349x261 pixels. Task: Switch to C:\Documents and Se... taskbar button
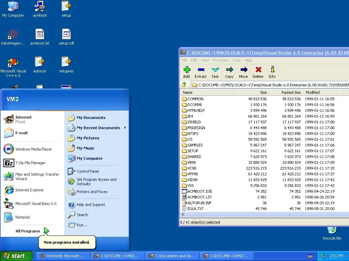click(x=172, y=256)
